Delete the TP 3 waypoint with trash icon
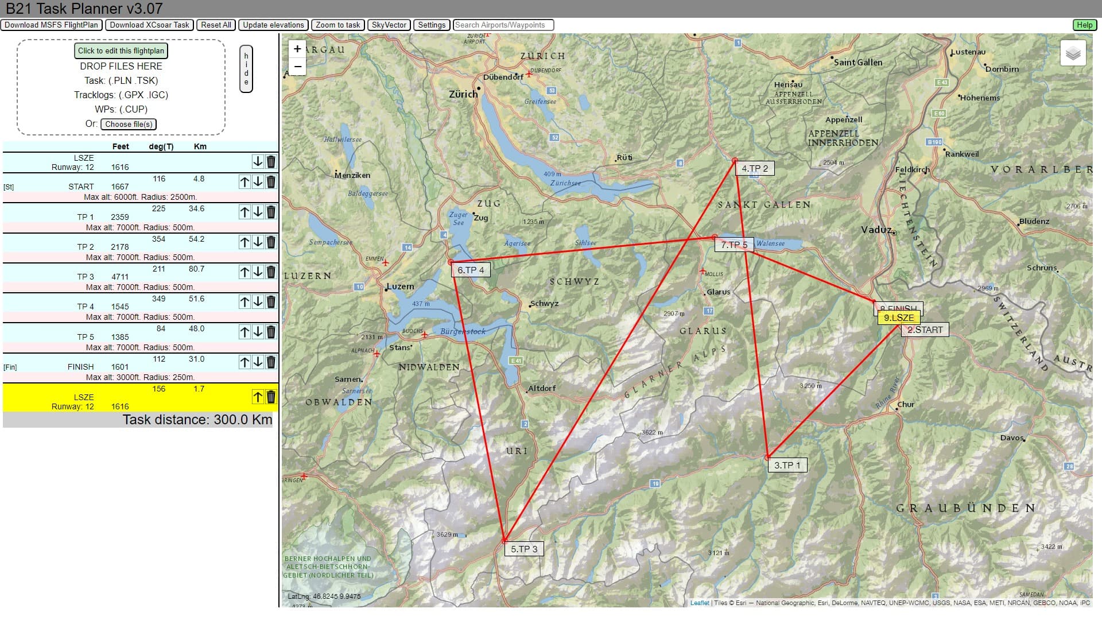This screenshot has width=1102, height=620. [271, 272]
